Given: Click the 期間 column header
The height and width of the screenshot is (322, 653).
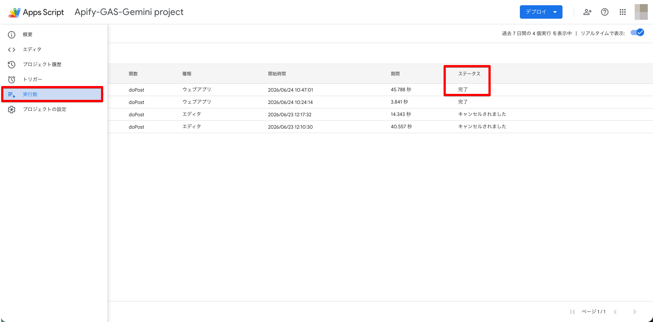Looking at the screenshot, I should click(x=395, y=74).
